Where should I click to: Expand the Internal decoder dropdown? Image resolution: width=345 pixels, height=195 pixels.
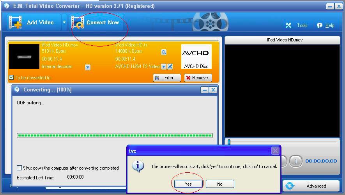click(88, 67)
